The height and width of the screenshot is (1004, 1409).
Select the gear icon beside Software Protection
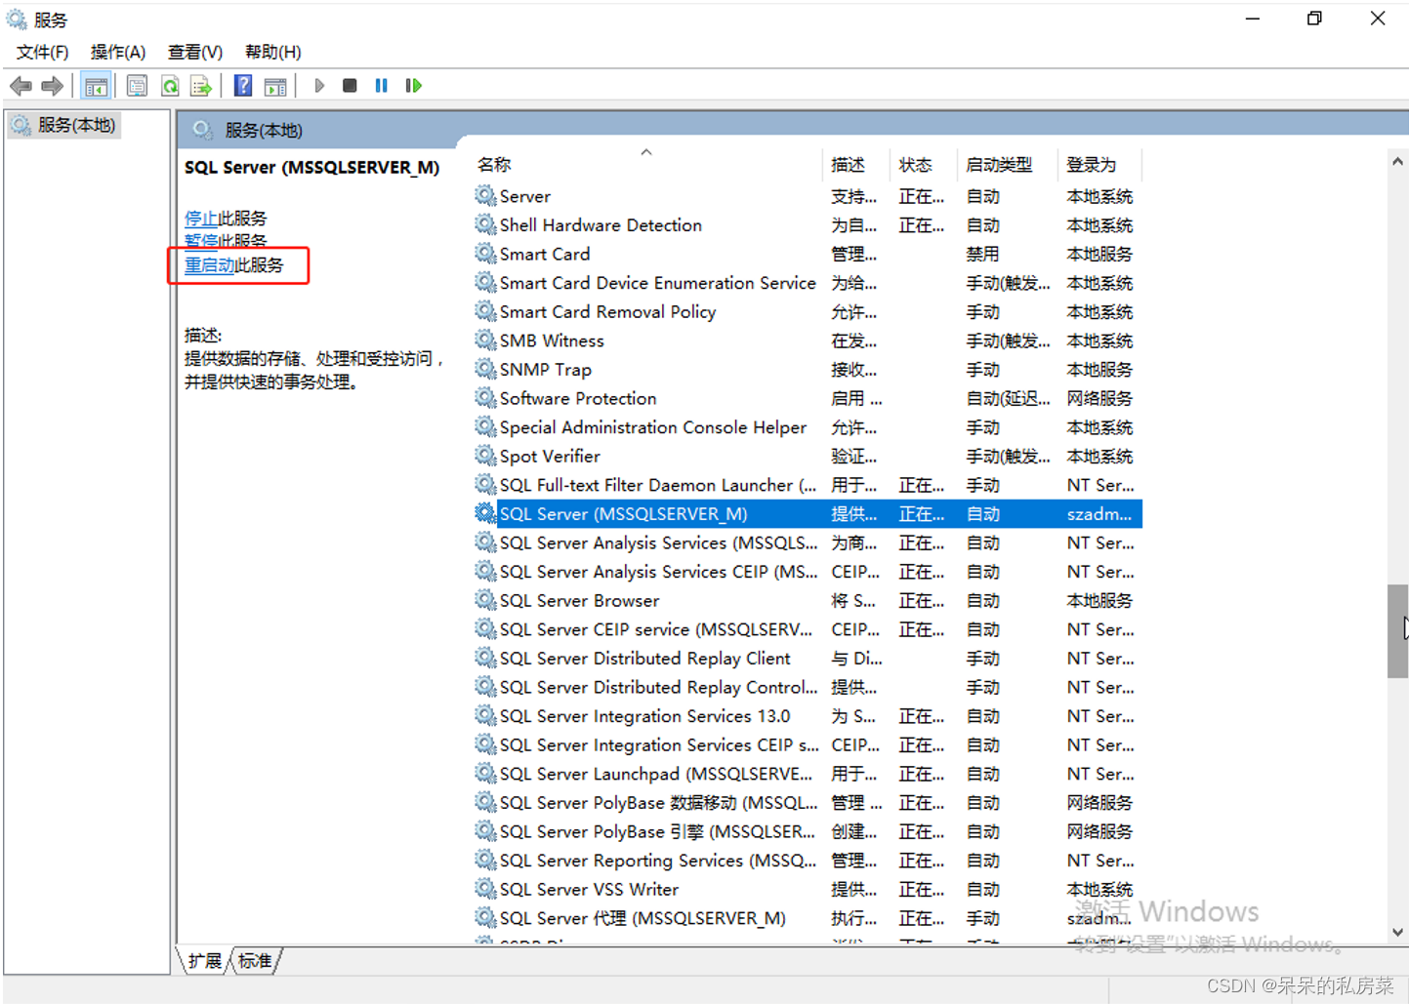pos(485,398)
